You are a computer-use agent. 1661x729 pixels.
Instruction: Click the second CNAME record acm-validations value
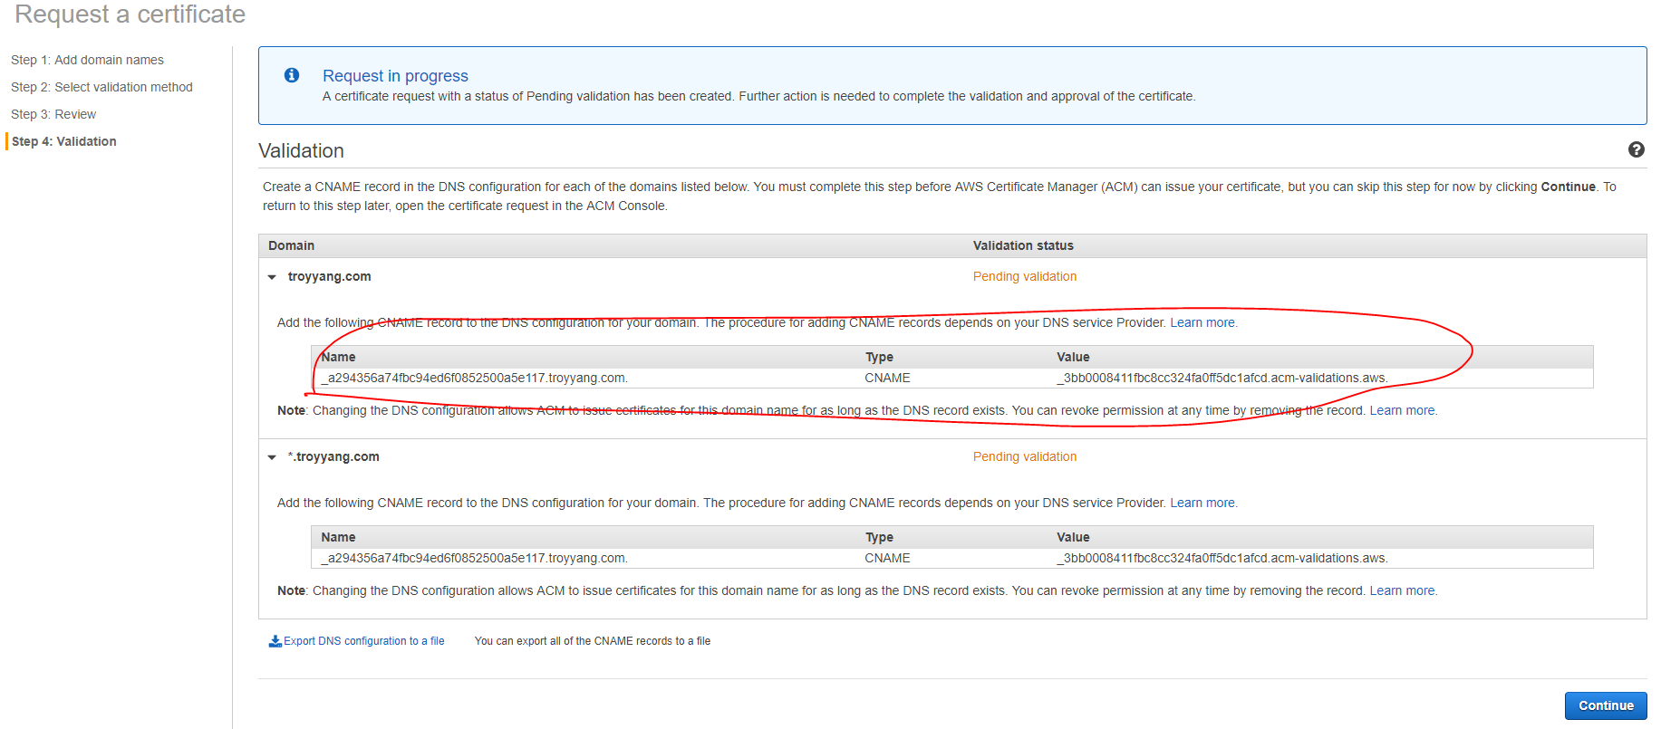click(1222, 559)
